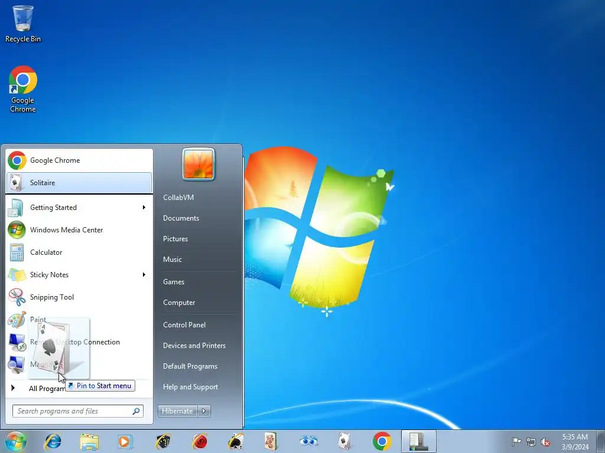This screenshot has width=605, height=453.
Task: Open the dice backgammon game on taskbar
Action: click(164, 441)
